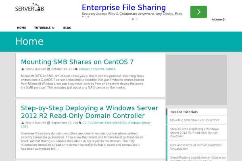Click the September 26 post date

click(x=65, y=123)
